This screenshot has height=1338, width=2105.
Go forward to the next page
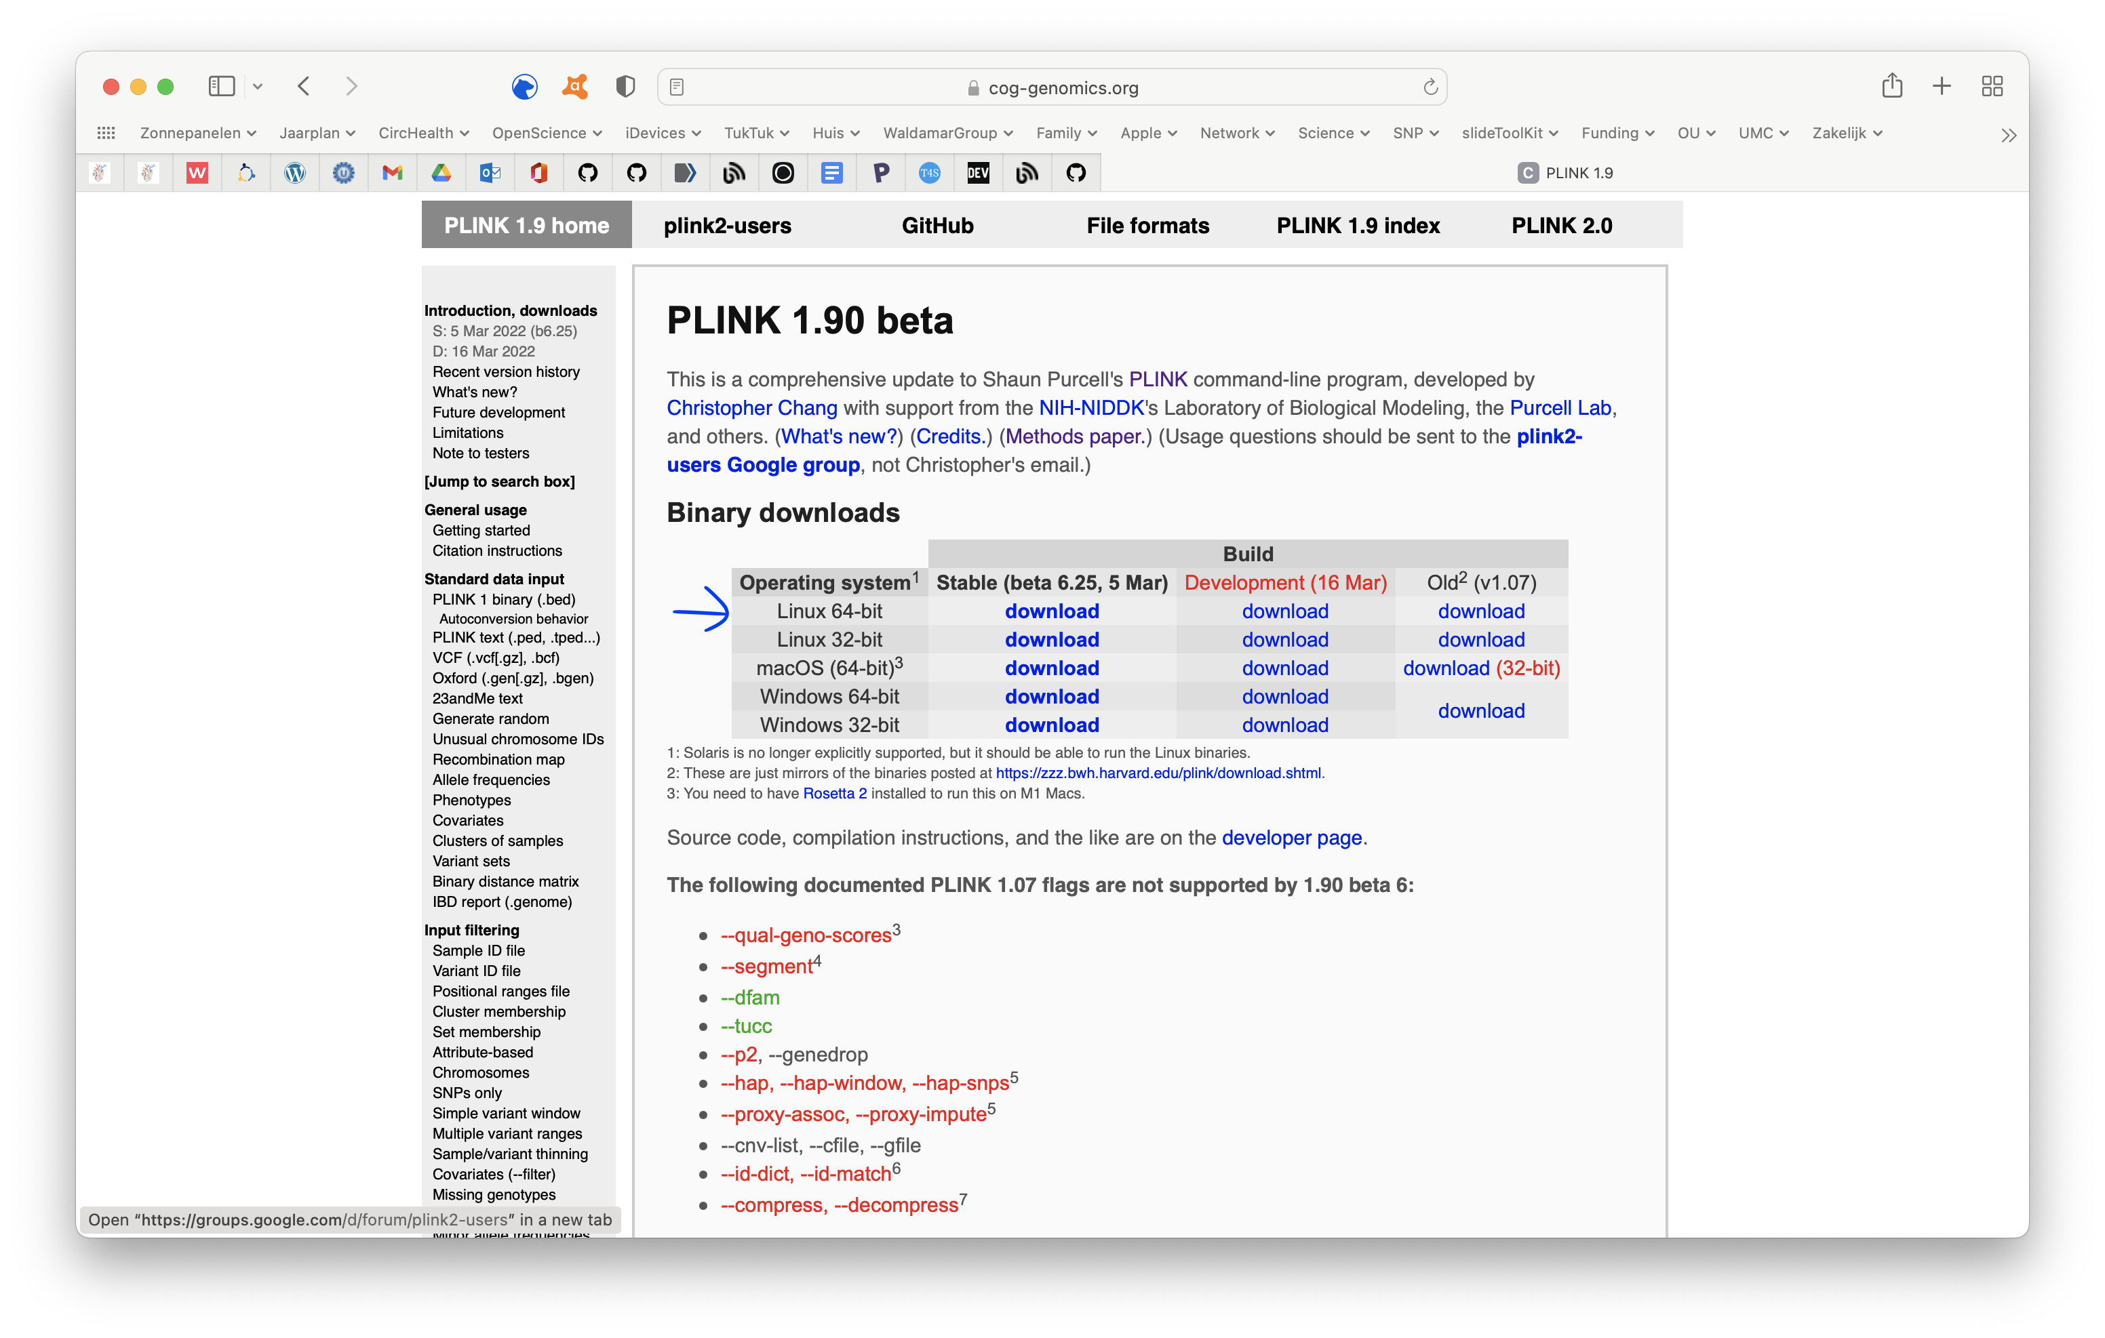tap(351, 85)
